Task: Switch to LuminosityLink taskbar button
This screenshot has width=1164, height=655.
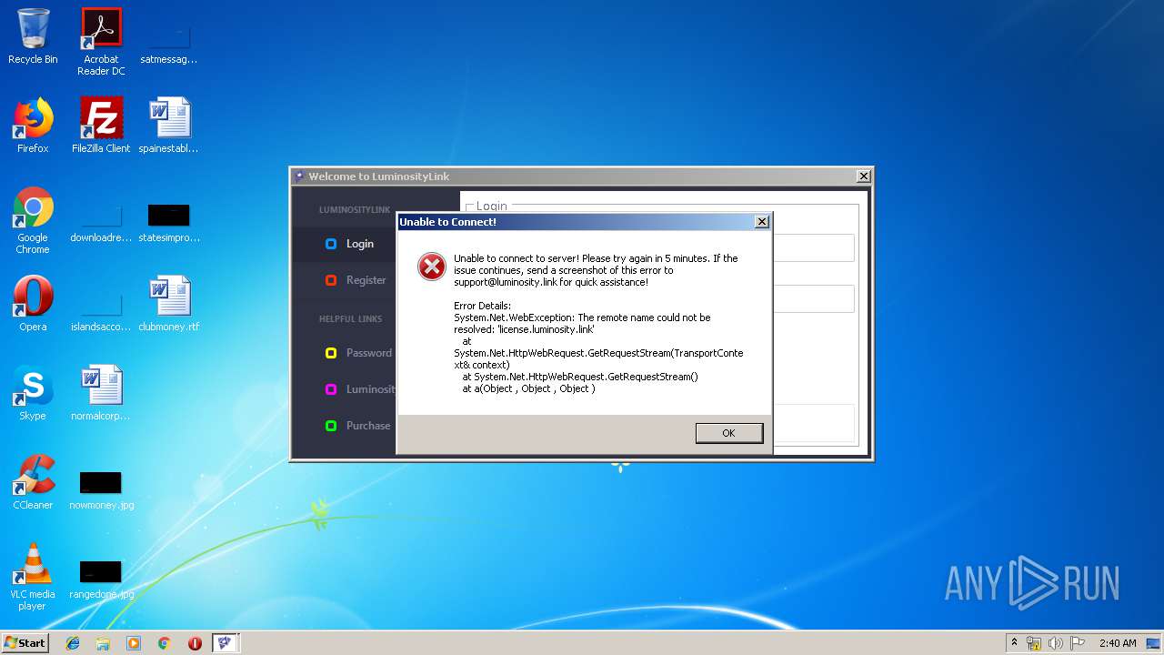Action: point(226,643)
